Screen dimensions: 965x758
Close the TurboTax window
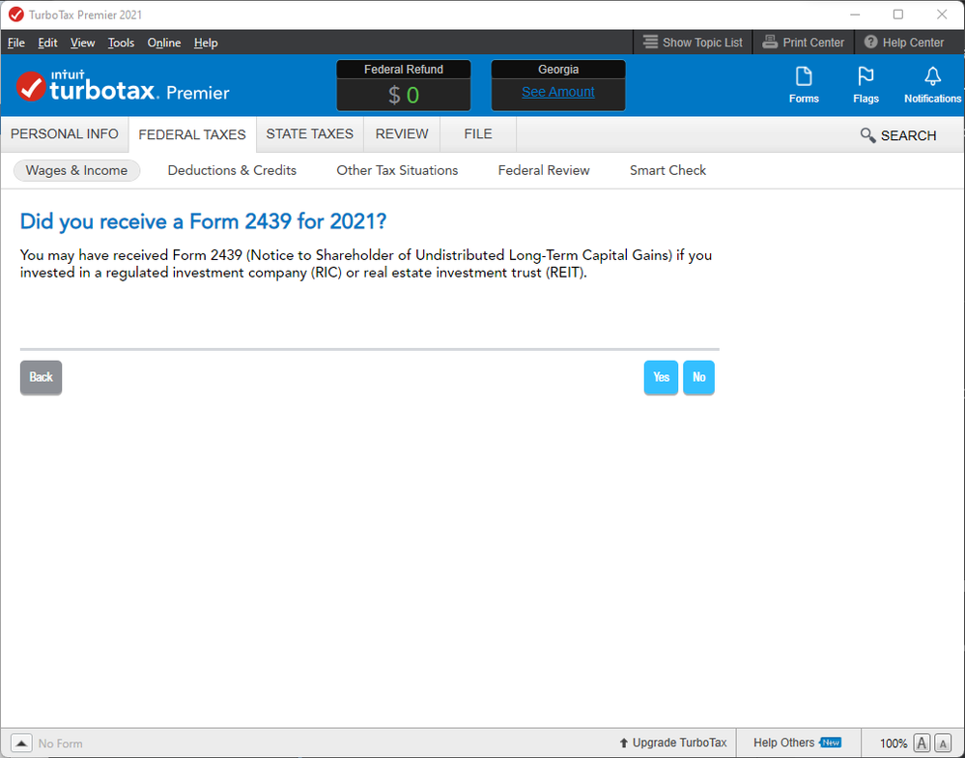tap(942, 15)
